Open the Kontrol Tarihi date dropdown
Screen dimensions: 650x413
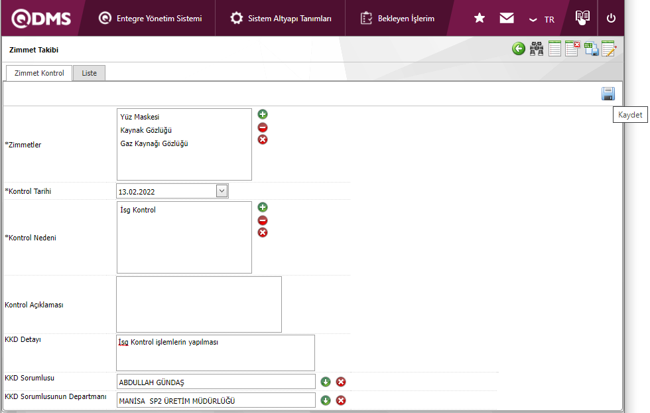(x=222, y=191)
